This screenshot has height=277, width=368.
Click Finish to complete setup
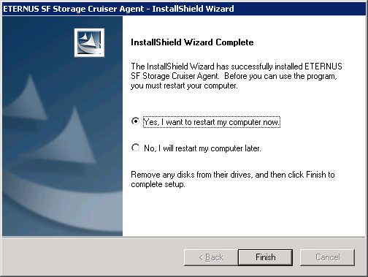pyautogui.click(x=265, y=257)
